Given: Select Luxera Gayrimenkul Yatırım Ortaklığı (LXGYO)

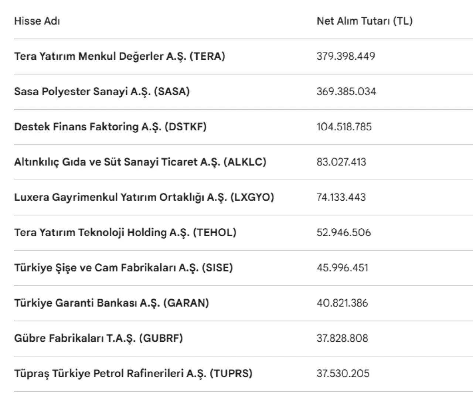Looking at the screenshot, I should [144, 197].
